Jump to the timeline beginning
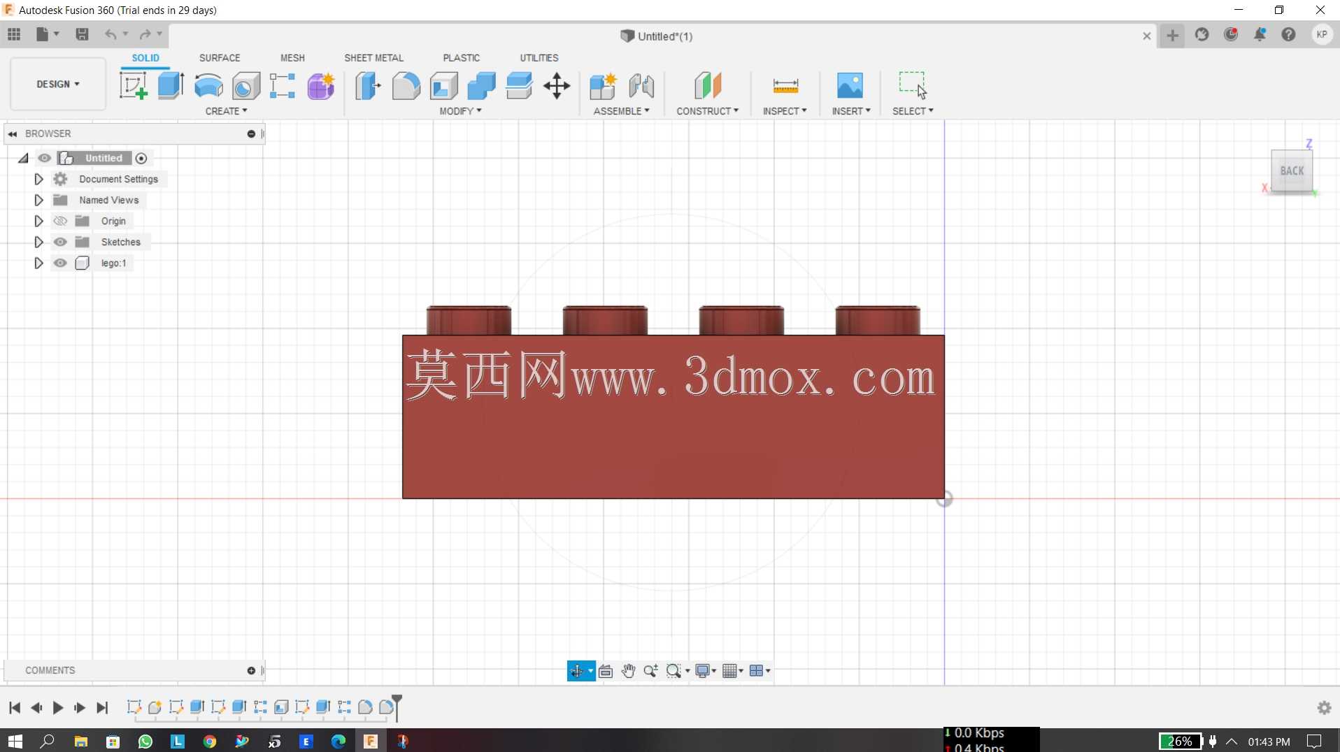The height and width of the screenshot is (752, 1340). point(15,708)
